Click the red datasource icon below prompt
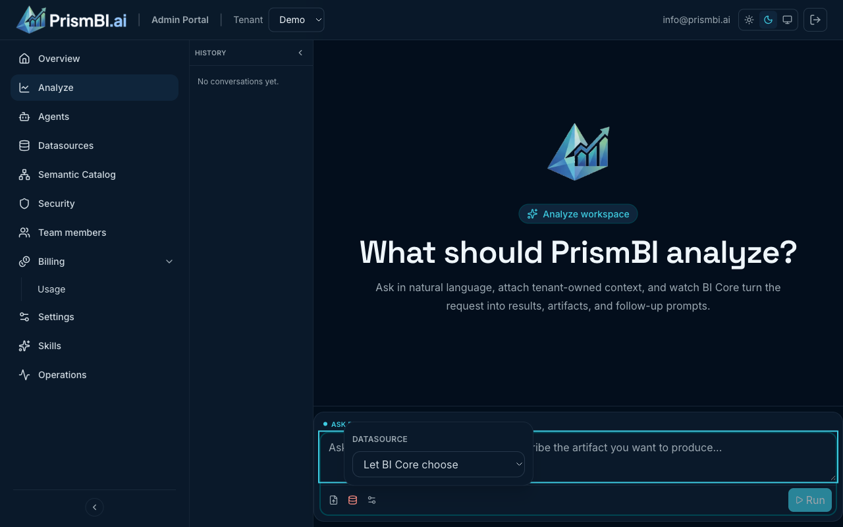 pos(352,500)
